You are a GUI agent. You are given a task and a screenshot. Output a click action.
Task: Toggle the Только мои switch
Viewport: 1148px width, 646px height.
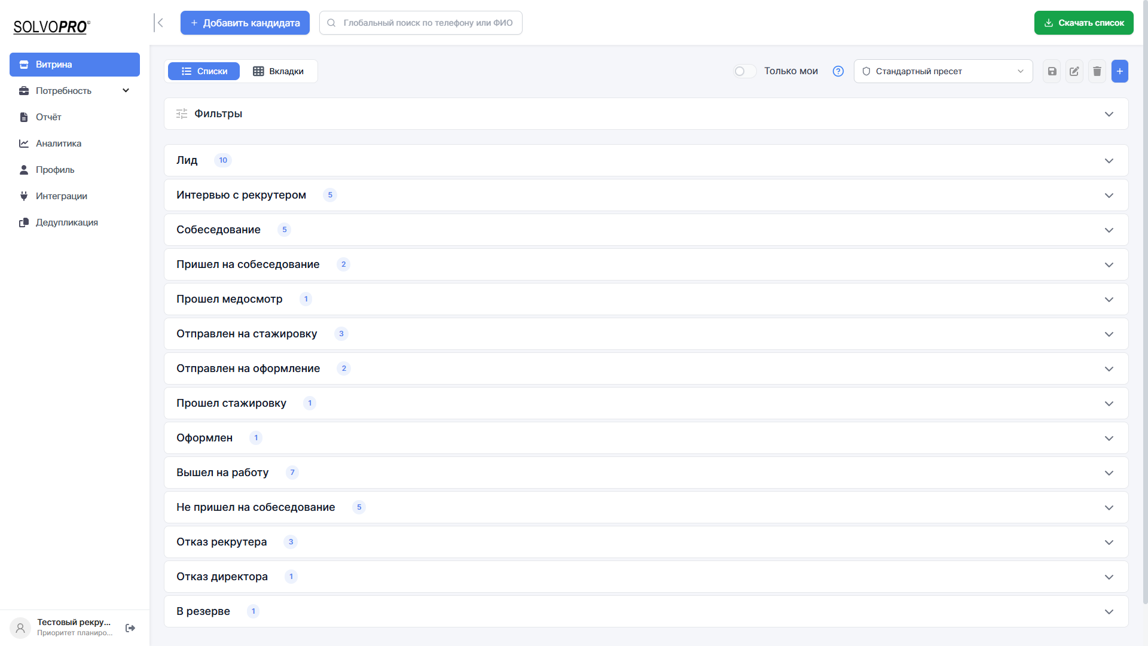pos(744,71)
